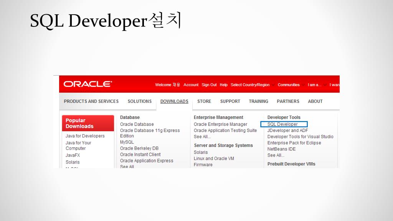Click the Popular Downloads header
This screenshot has height=221, width=393.
(88, 123)
